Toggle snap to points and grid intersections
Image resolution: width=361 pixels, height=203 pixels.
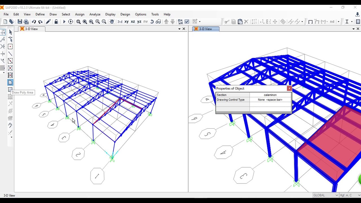click(3, 32)
